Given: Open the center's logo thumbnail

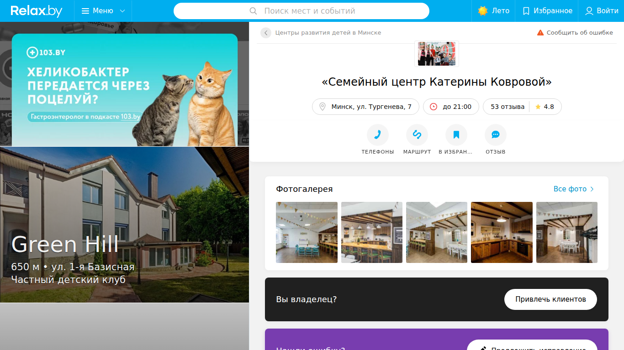Looking at the screenshot, I should 437,54.
